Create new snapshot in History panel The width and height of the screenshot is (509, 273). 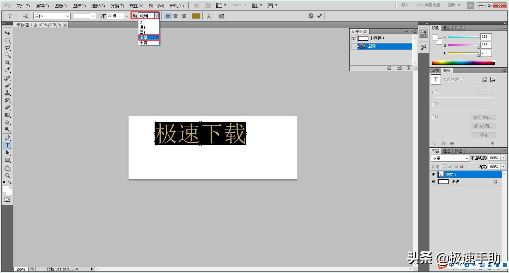399,68
